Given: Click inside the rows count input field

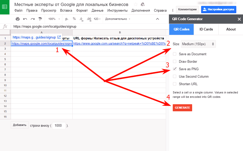Looking at the screenshot, I should [x=58, y=125].
